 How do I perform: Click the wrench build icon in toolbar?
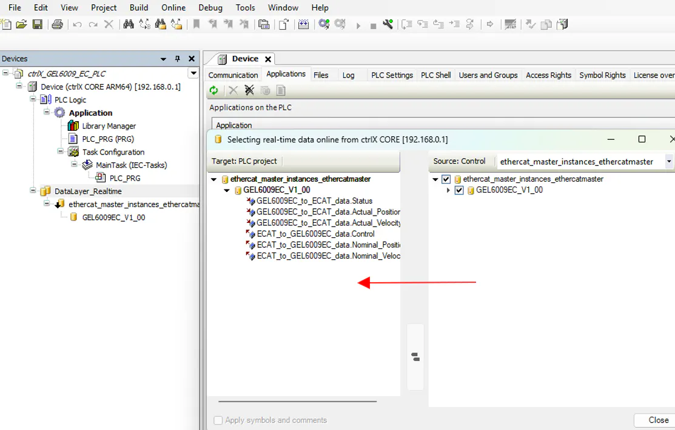point(388,24)
